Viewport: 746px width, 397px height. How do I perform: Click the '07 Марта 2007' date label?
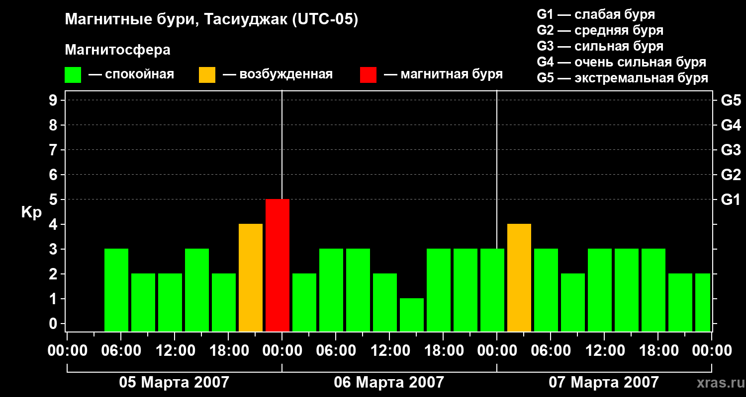point(604,382)
